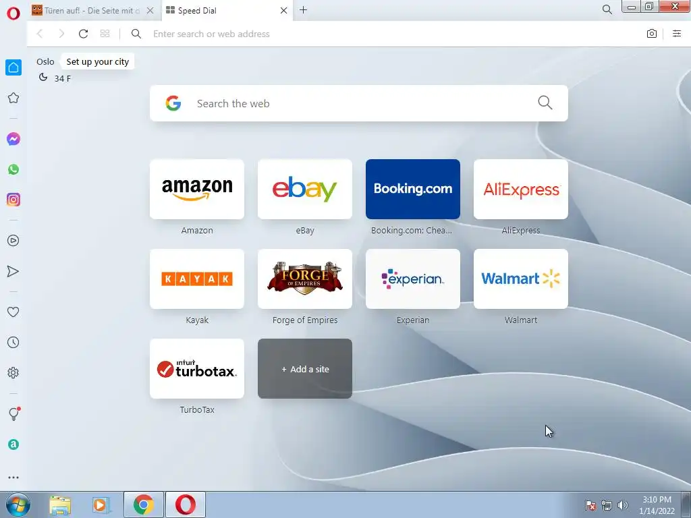Open the Amazon speed dial tile
This screenshot has height=518, width=691.
coord(197,189)
